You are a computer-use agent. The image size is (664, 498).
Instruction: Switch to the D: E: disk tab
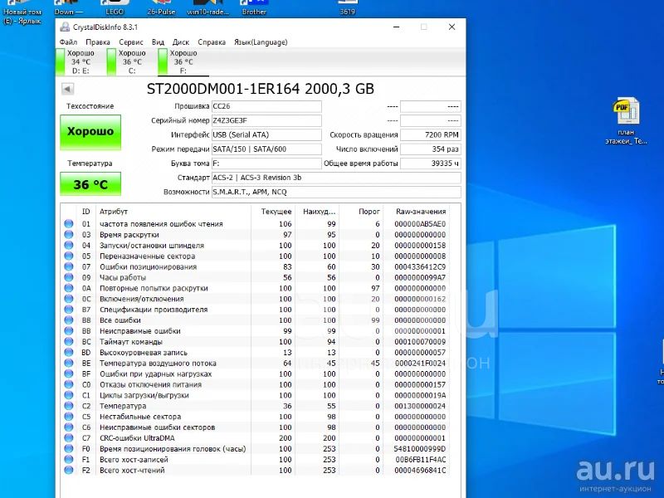click(x=81, y=61)
